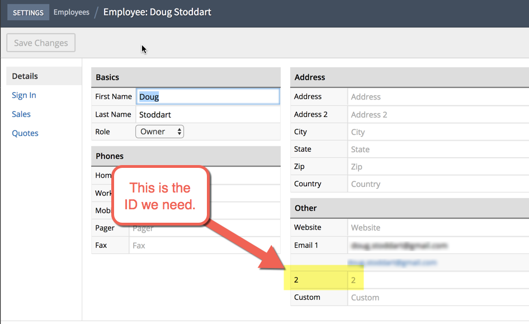Screen dimensions: 529x324
Task: Open the Sign In section
Action: [23, 95]
